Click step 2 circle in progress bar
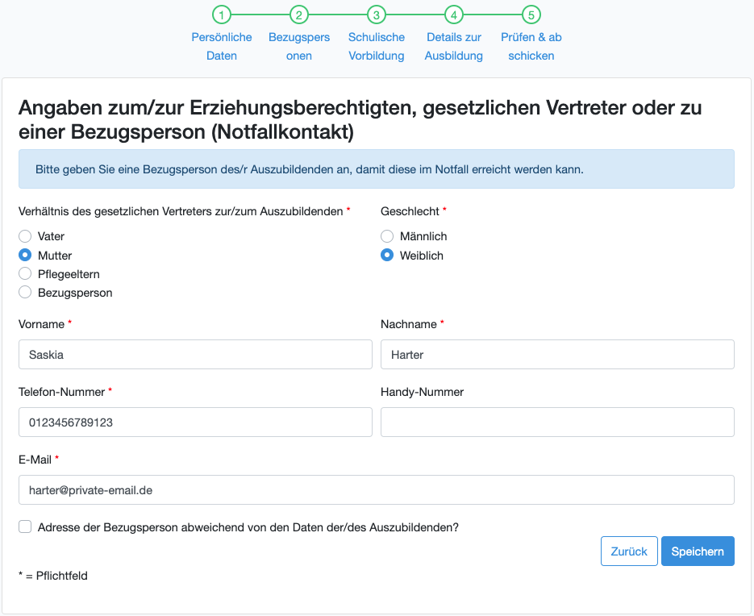This screenshot has height=616, width=754. [299, 15]
